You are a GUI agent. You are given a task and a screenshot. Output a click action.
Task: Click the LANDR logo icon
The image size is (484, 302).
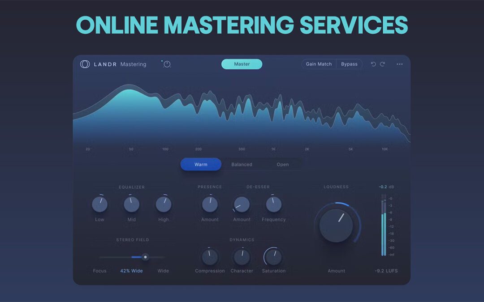pos(85,64)
